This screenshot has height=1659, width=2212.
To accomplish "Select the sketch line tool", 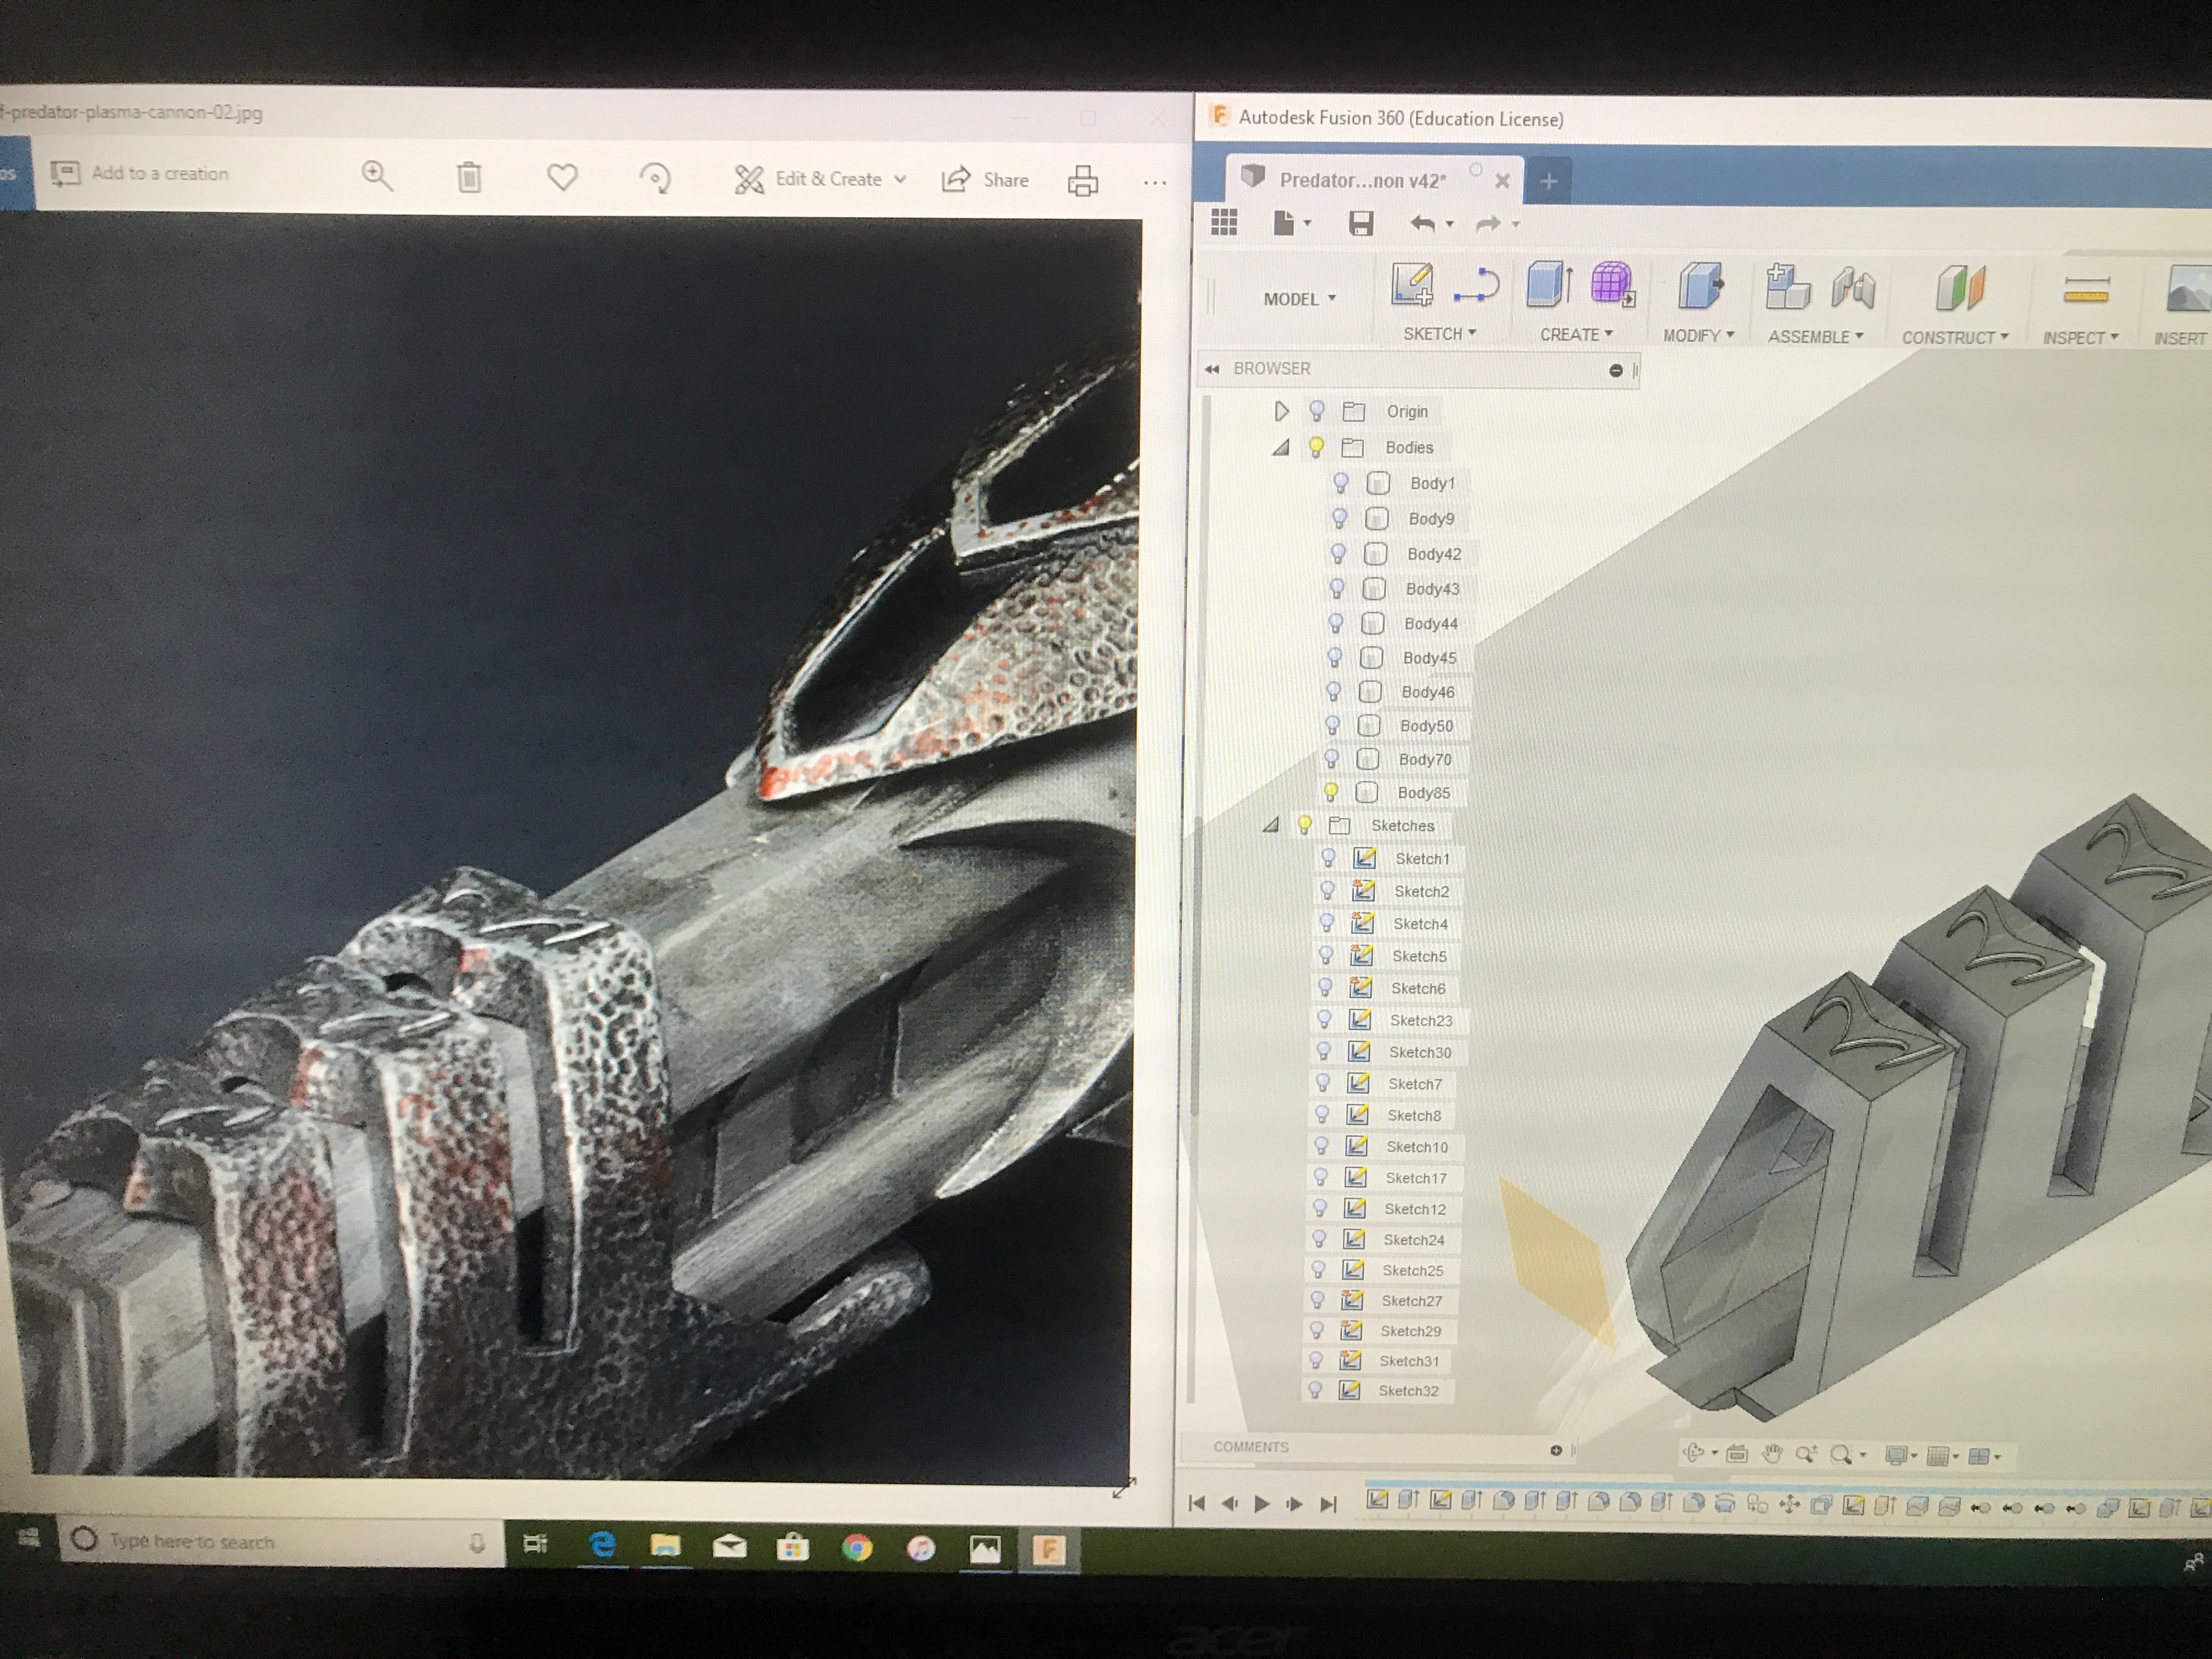I will point(1476,286).
